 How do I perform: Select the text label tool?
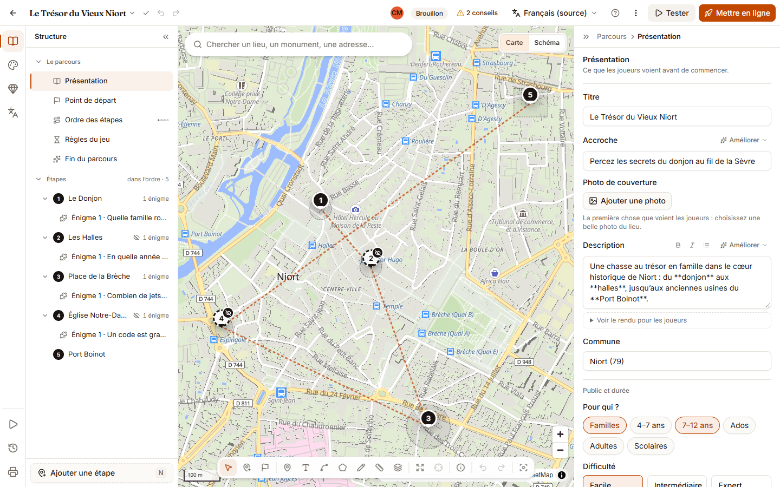(306, 468)
